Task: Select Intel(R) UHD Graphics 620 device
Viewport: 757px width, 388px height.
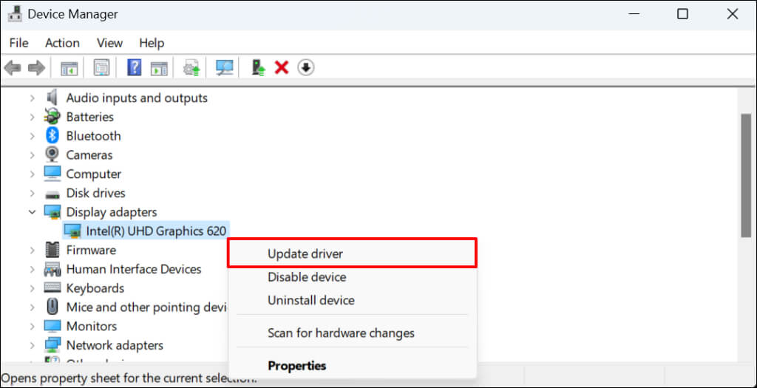Action: coord(156,231)
